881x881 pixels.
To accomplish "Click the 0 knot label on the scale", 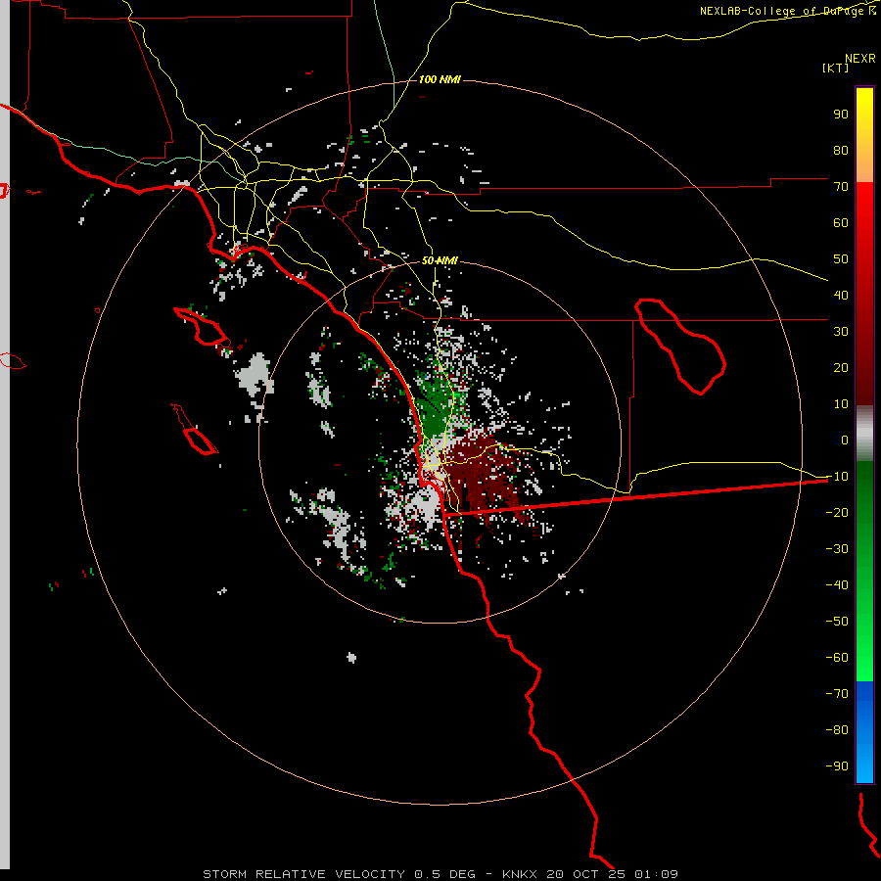I will (845, 440).
